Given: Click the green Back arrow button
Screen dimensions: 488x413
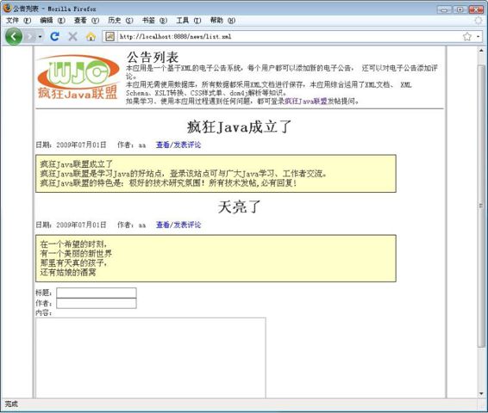Looking at the screenshot, I should point(14,37).
